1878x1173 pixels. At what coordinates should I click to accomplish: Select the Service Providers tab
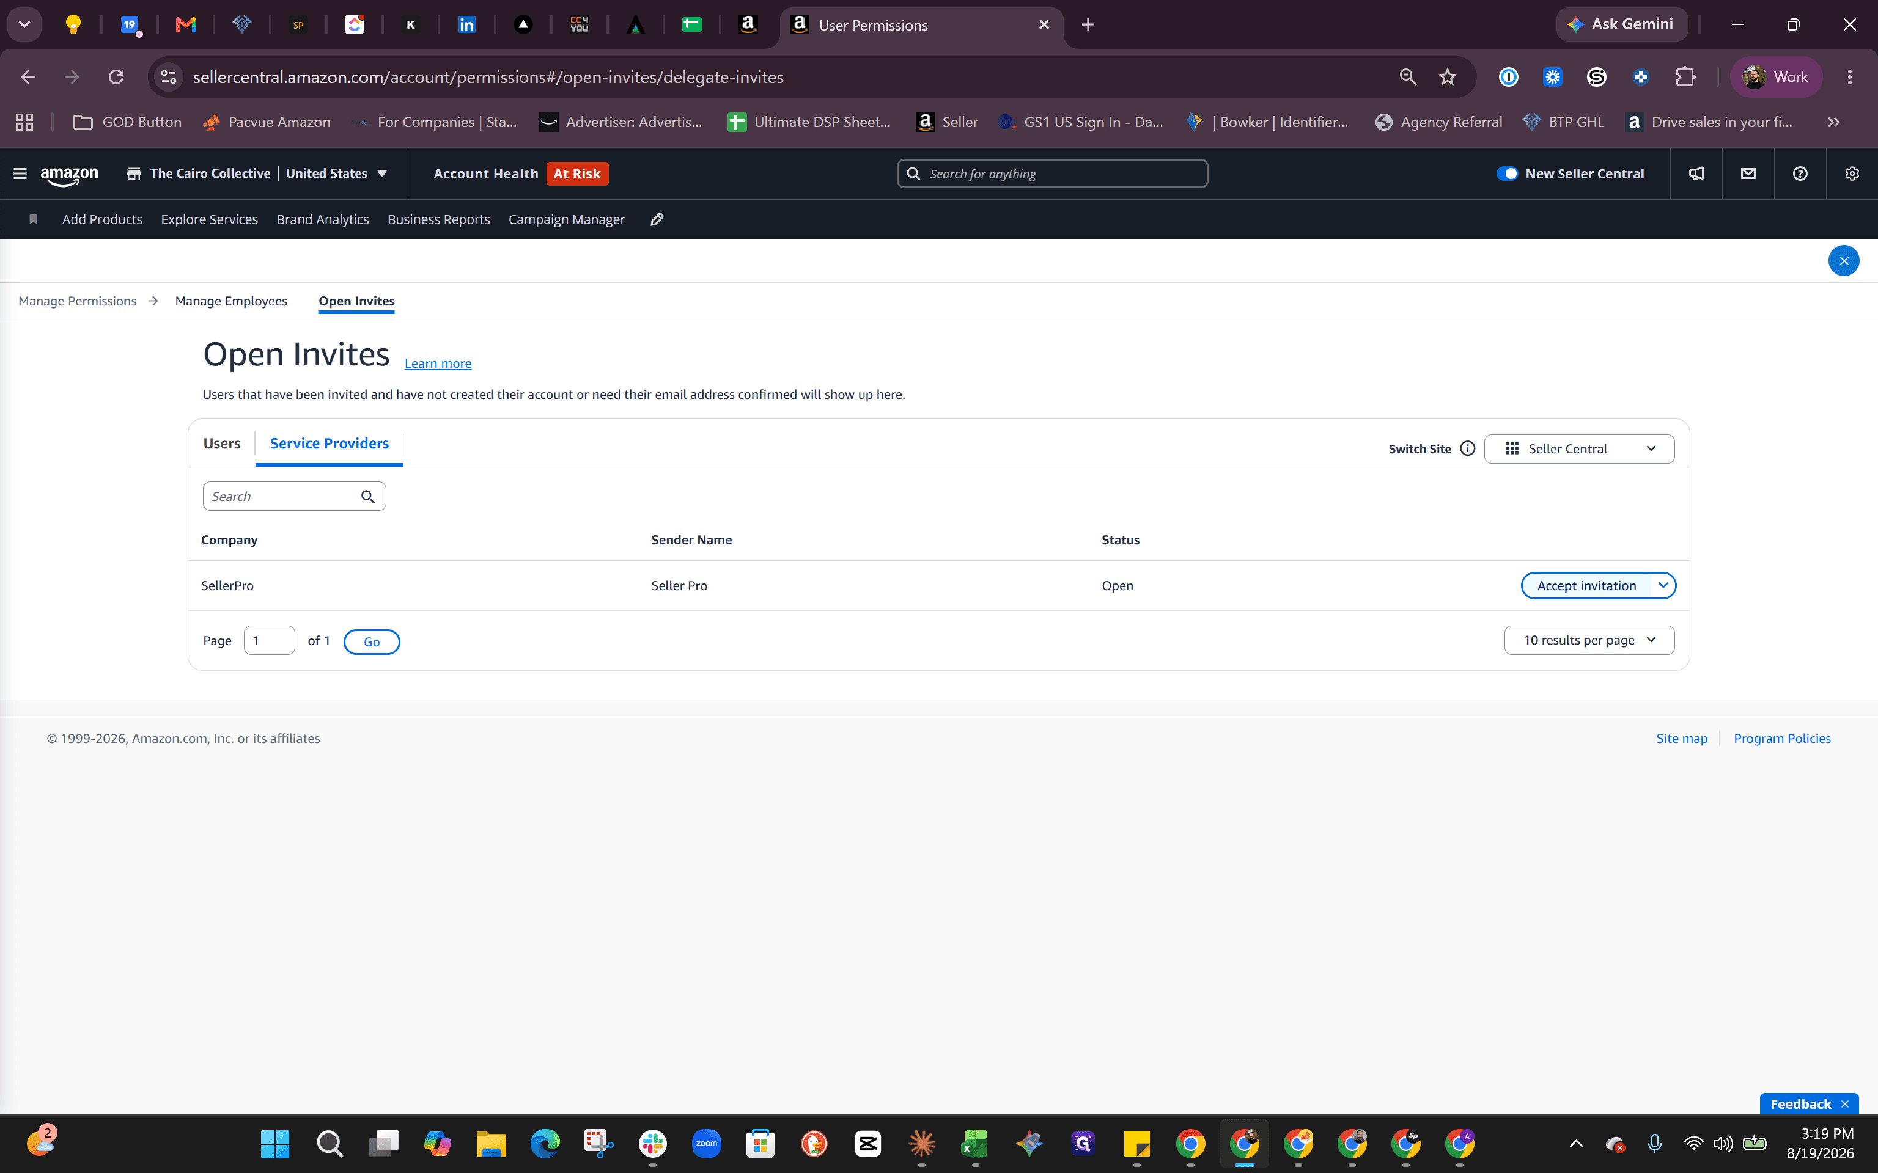[x=329, y=443]
